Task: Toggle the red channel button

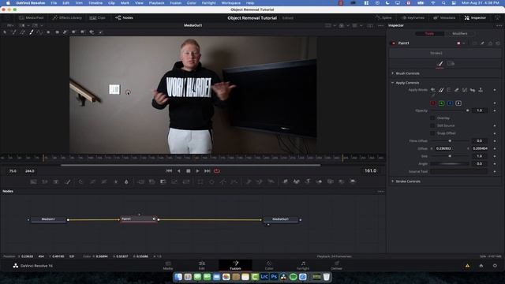Action: coord(433,103)
